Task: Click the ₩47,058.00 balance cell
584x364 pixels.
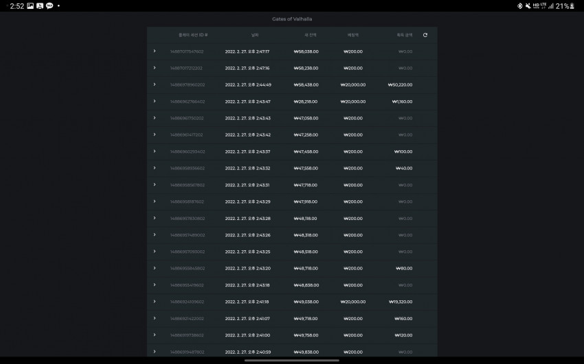Action: coord(306,118)
